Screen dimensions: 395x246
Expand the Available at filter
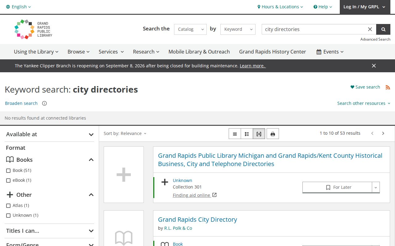[50, 134]
